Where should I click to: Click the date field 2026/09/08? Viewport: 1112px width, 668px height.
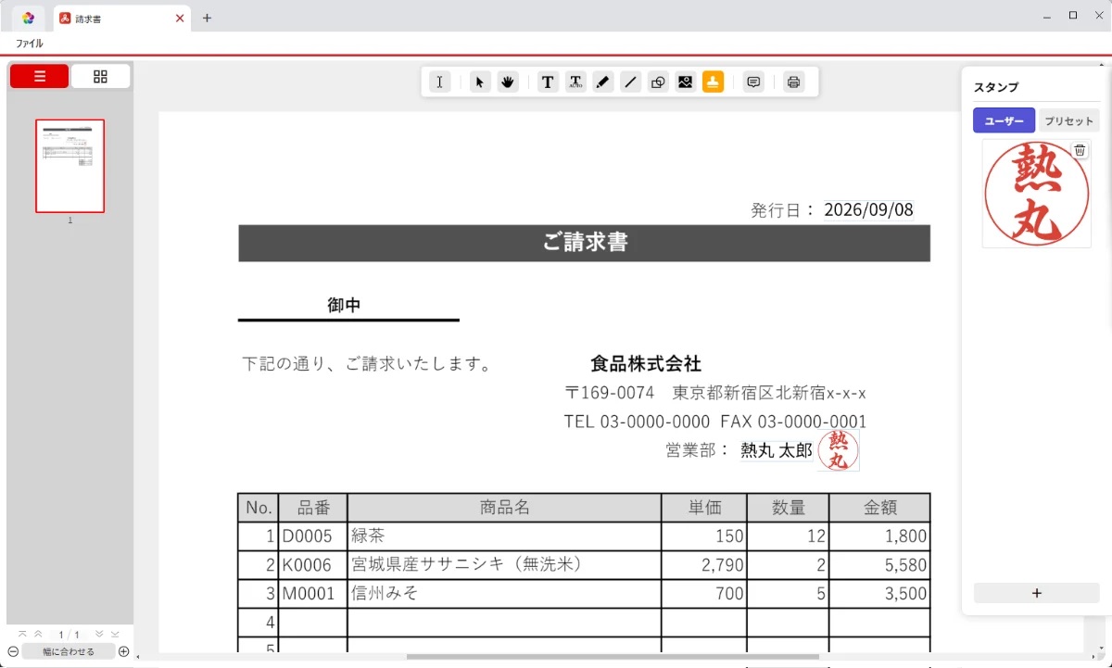point(869,210)
